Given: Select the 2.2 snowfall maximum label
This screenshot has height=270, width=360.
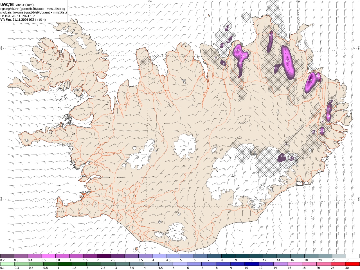Looking at the screenshot, I should point(310,80).
